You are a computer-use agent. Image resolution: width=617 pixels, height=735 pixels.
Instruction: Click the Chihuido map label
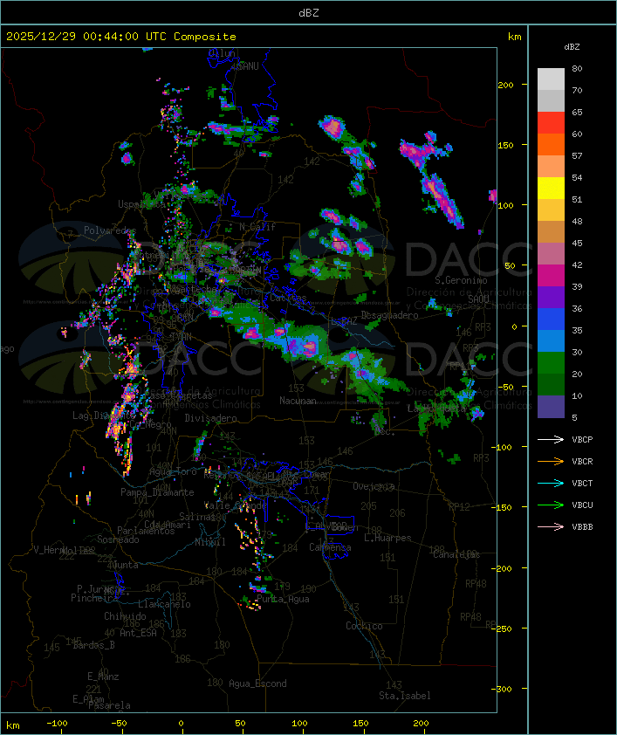[125, 616]
